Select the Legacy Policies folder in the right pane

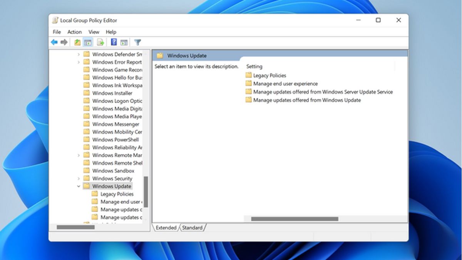(271, 75)
